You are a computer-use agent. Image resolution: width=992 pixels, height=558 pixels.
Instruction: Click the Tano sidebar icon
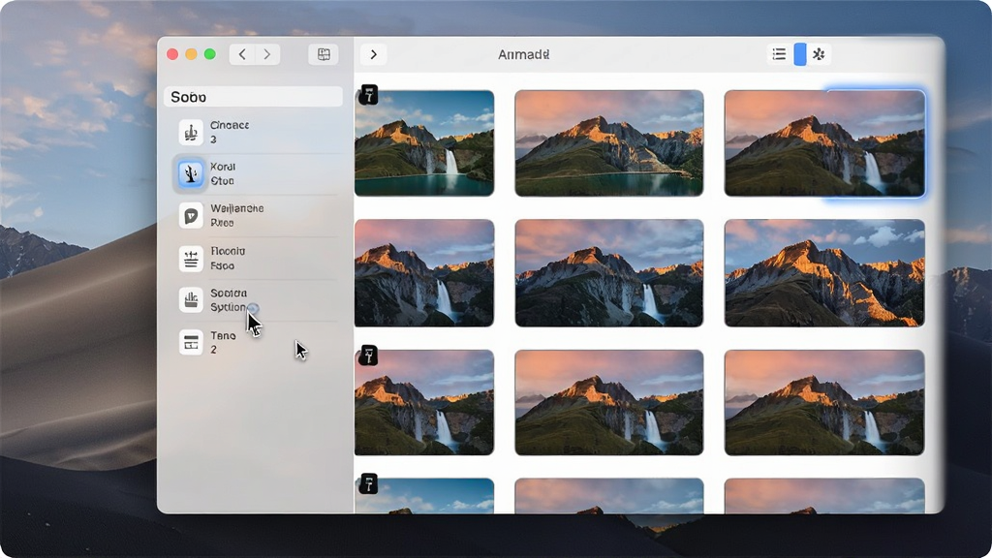tap(191, 342)
